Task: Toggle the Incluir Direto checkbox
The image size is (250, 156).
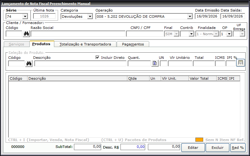Action: (x=97, y=57)
